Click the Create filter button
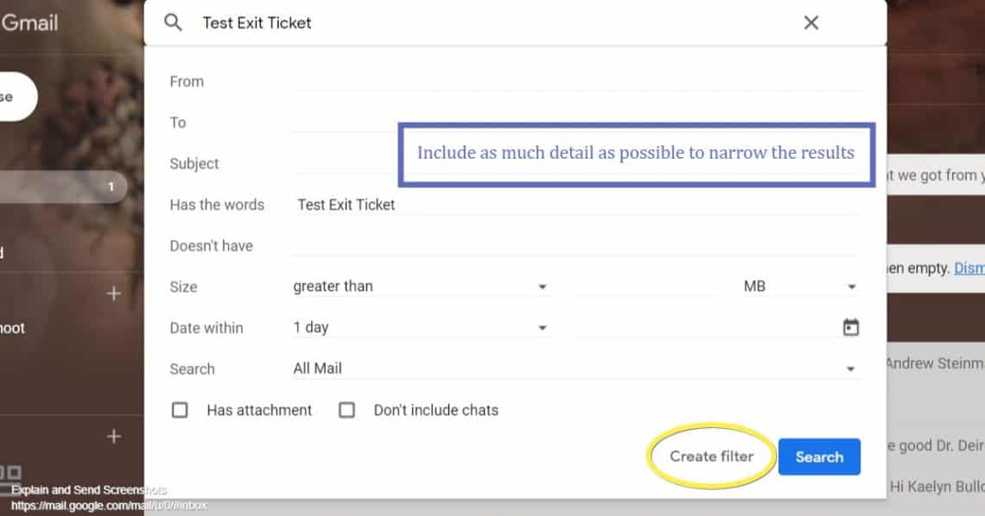This screenshot has width=985, height=516. 710,456
